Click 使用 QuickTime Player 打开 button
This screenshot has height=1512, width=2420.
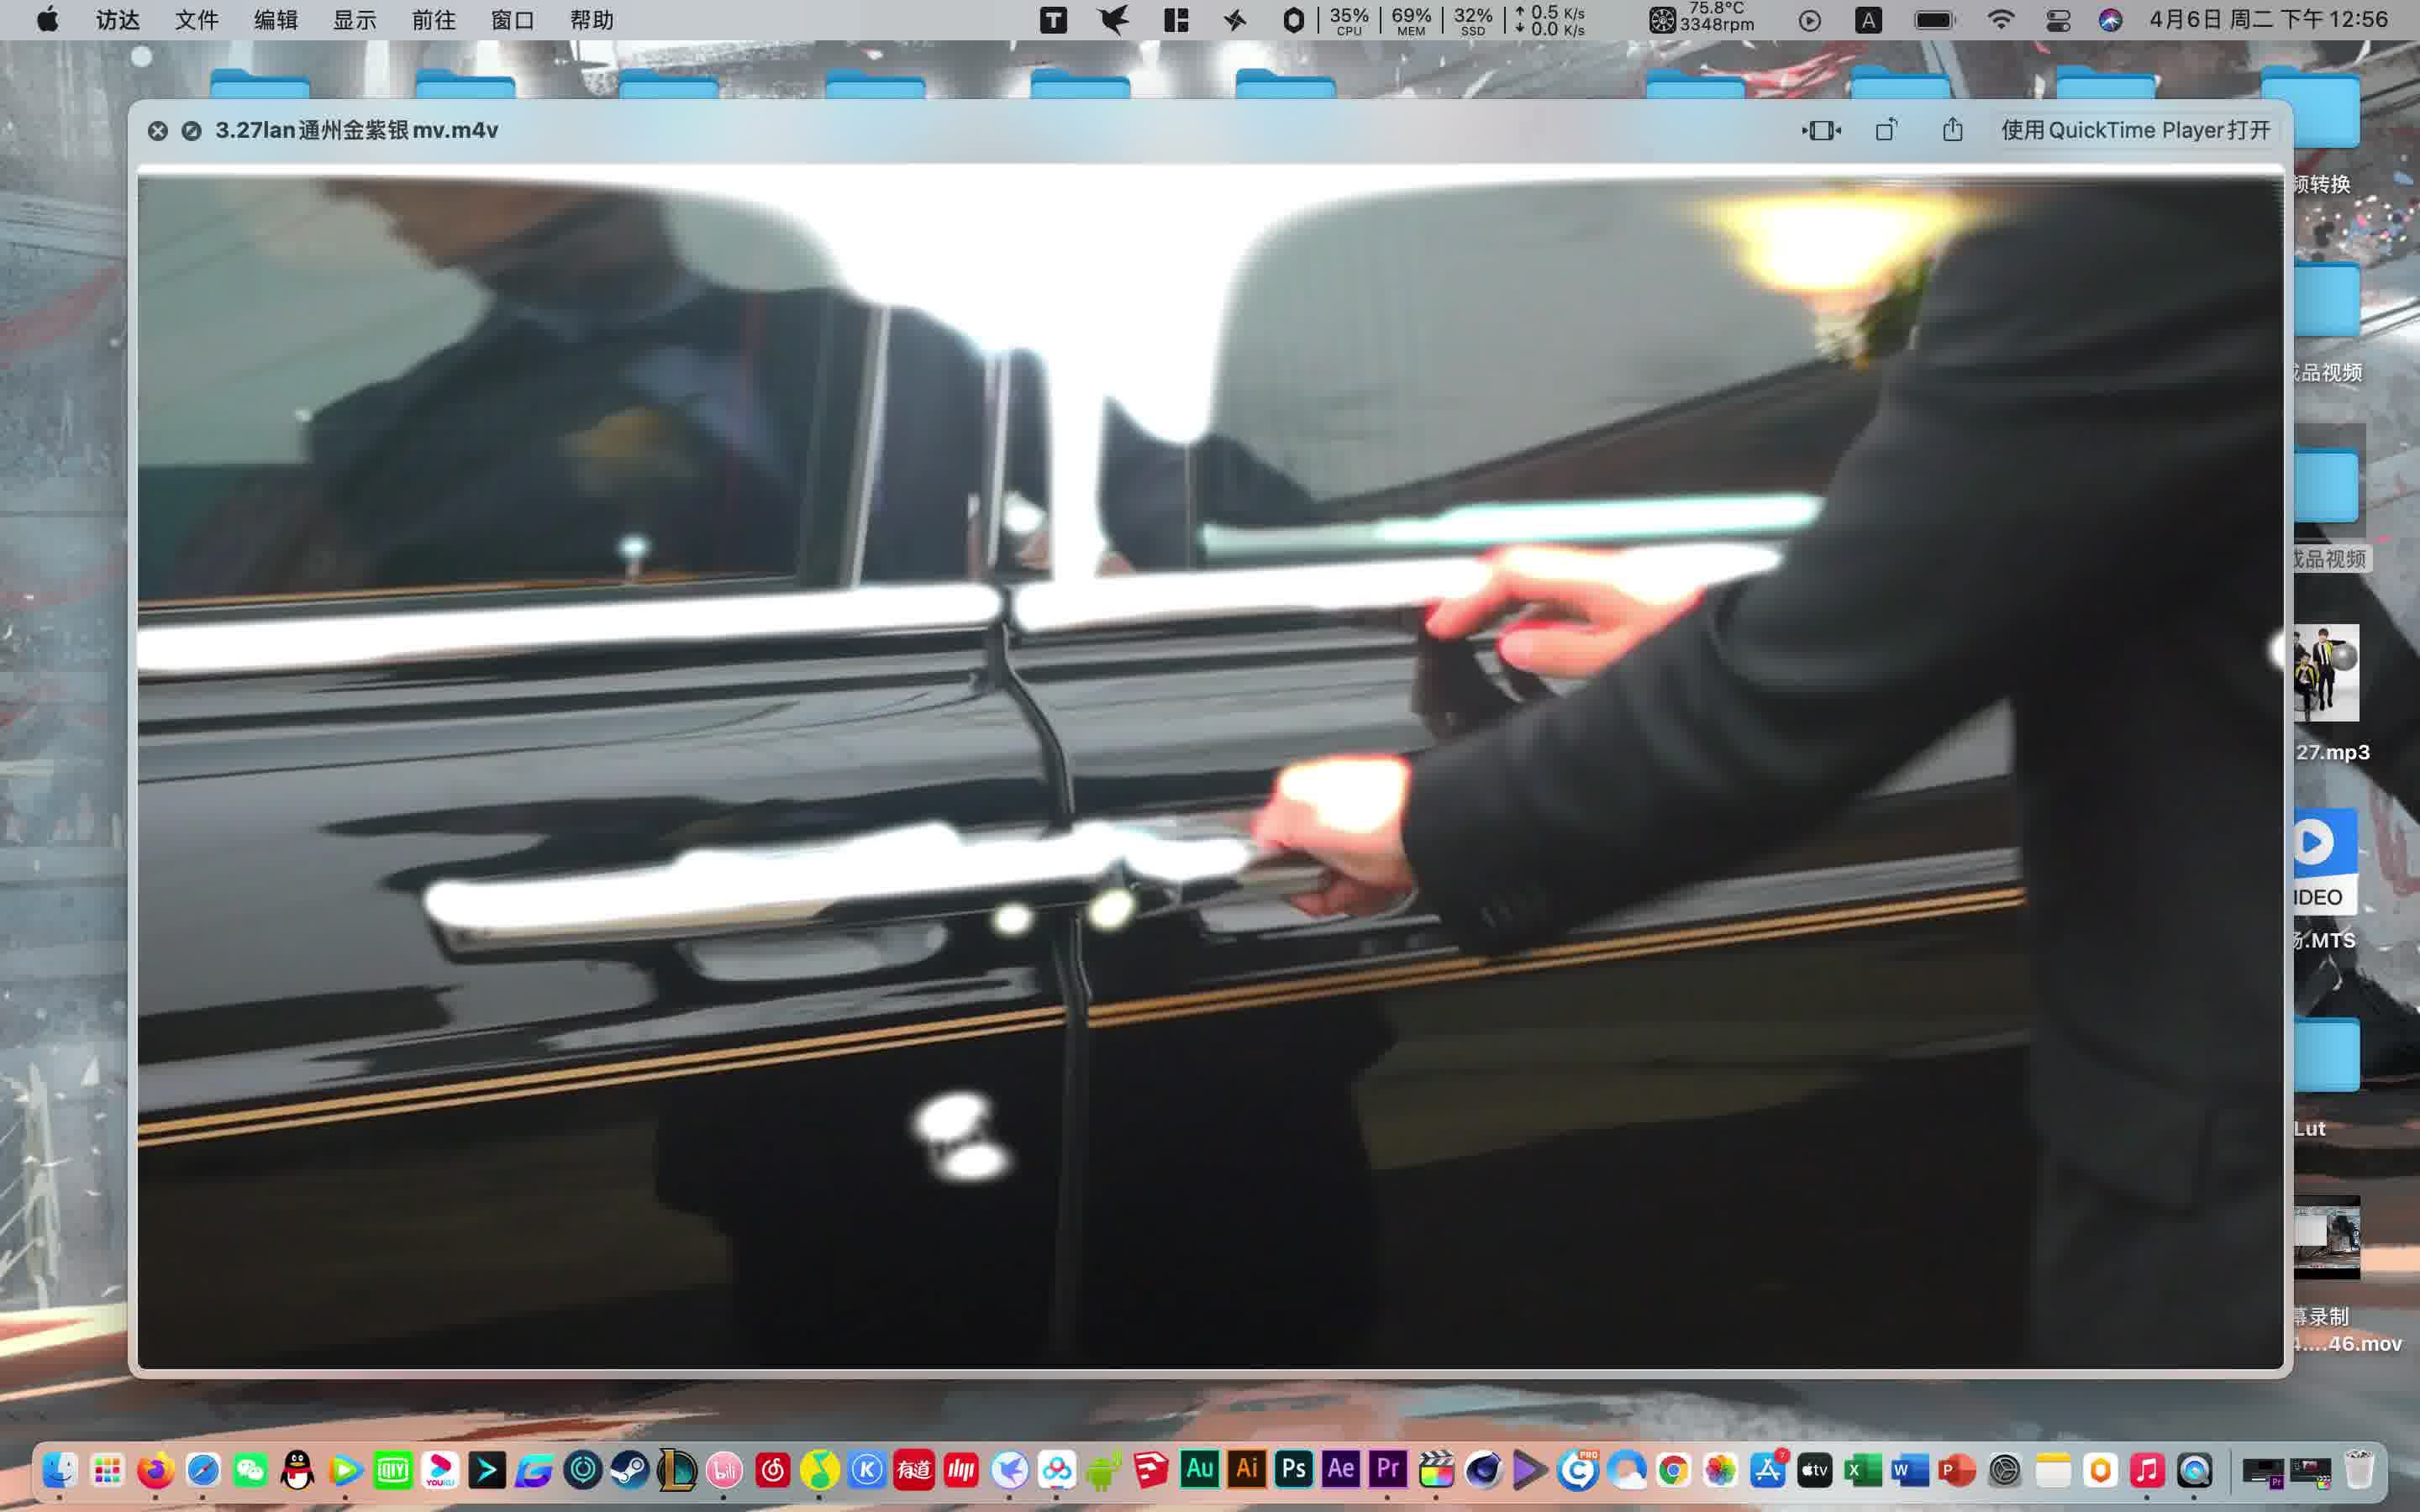pyautogui.click(x=2134, y=129)
